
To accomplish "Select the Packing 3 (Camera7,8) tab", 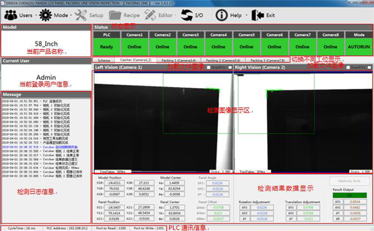I will [x=267, y=60].
